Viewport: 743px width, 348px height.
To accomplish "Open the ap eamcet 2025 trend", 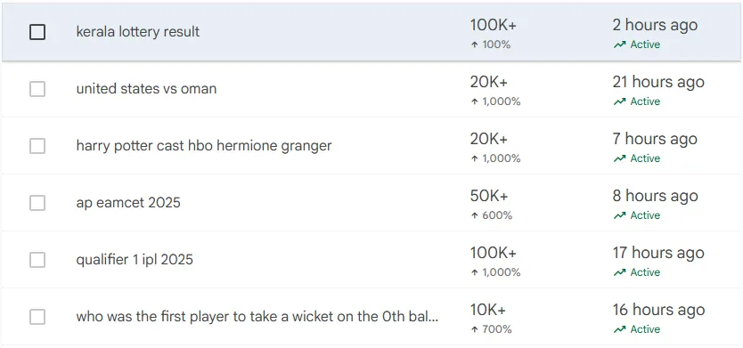I will click(x=128, y=203).
